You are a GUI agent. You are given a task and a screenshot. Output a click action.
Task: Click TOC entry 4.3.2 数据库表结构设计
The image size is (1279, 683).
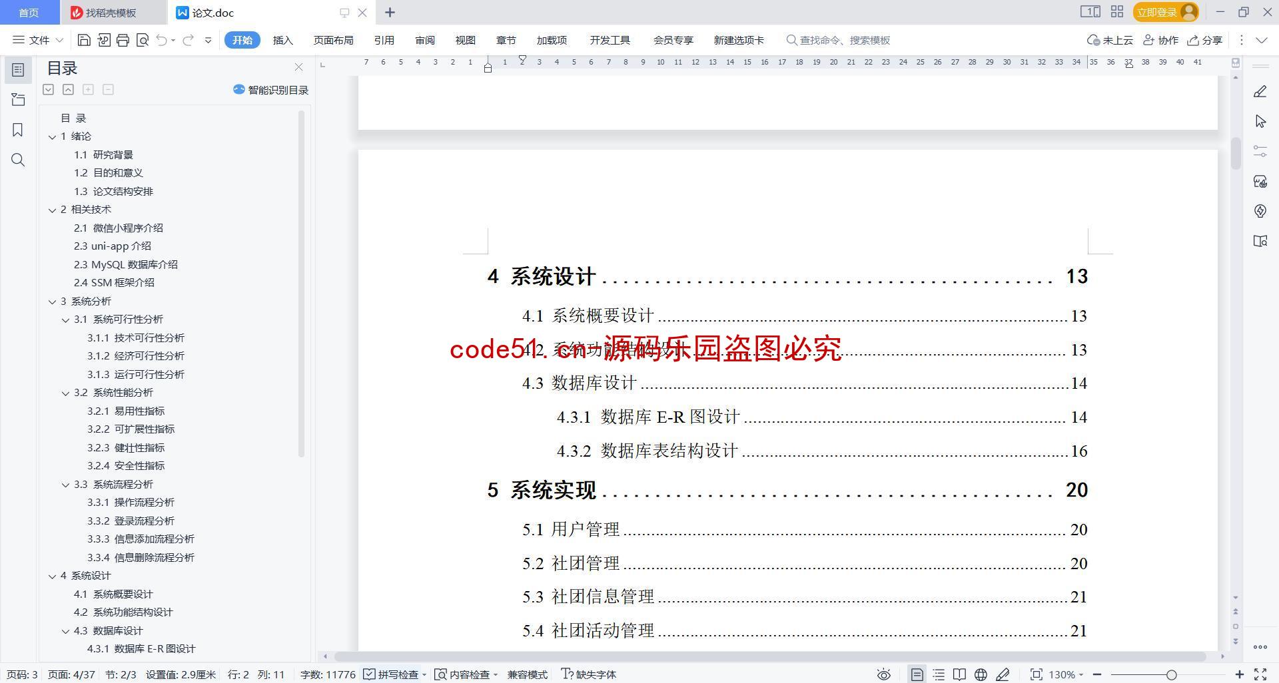coord(822,451)
